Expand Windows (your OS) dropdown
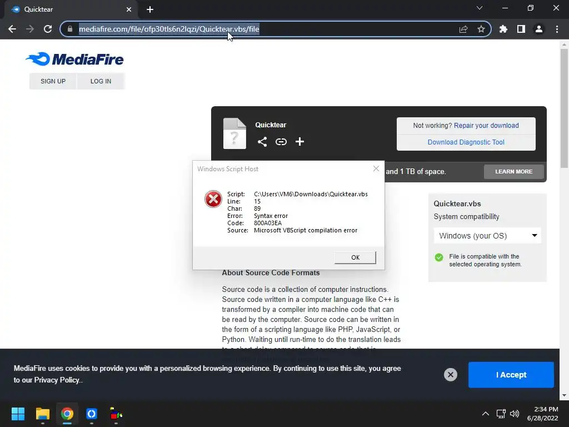This screenshot has height=427, width=569. click(487, 236)
